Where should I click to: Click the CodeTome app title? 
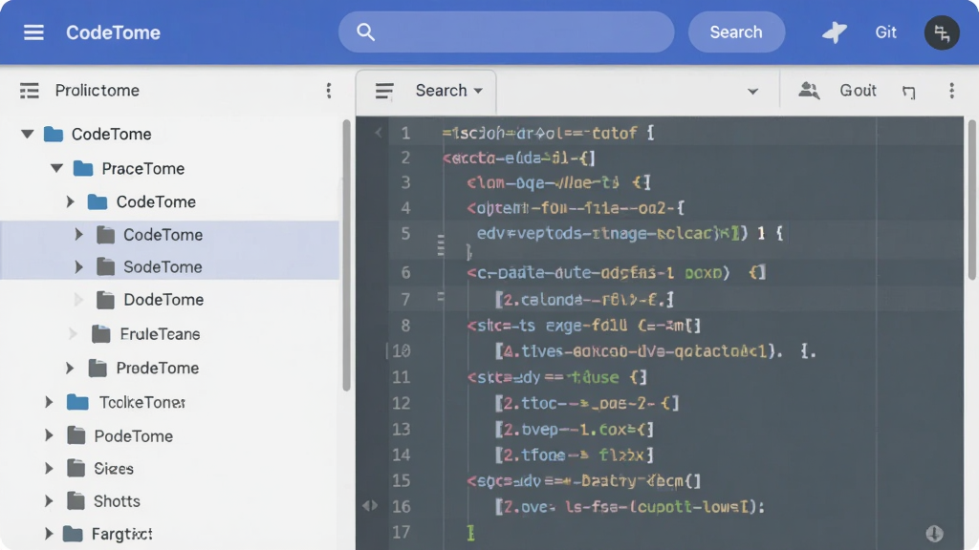[113, 32]
